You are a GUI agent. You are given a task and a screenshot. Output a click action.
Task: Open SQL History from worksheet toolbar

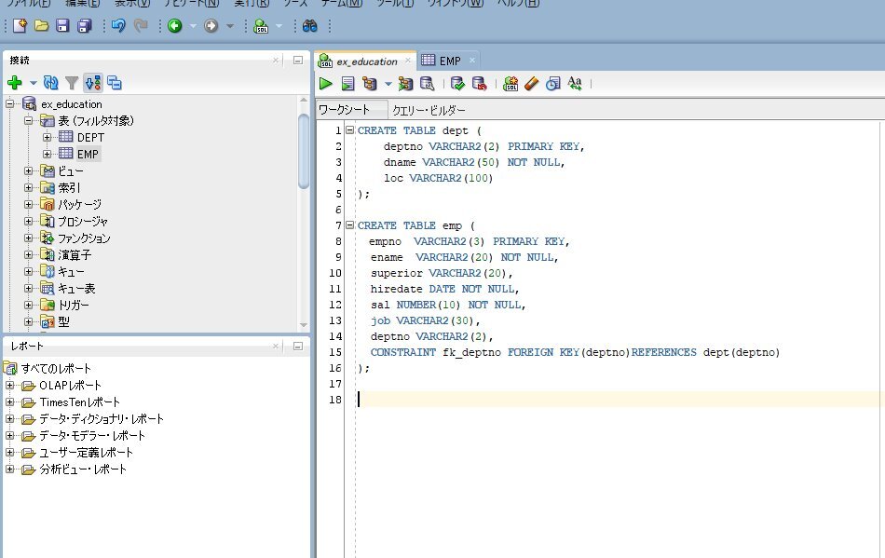552,84
